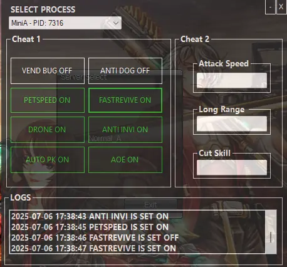Toggle the VEND BUG OFF button
This screenshot has width=287, height=267.
[48, 71]
